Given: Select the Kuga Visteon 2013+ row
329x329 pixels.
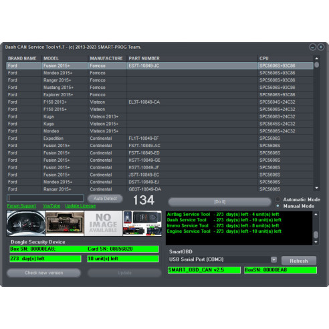Looking at the screenshot, I should (x=160, y=116).
